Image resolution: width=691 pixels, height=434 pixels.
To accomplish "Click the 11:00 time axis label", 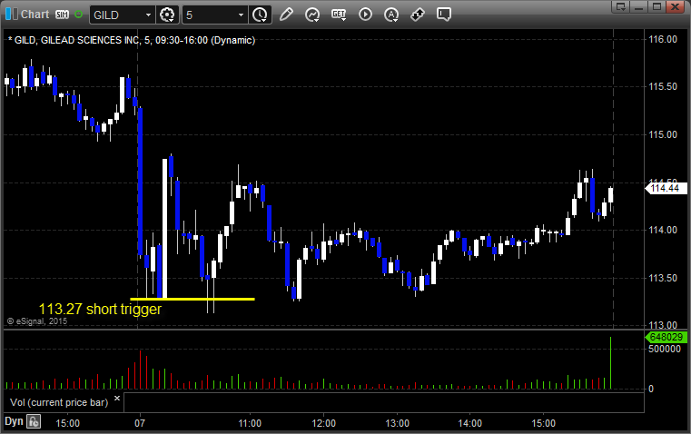I will point(250,423).
